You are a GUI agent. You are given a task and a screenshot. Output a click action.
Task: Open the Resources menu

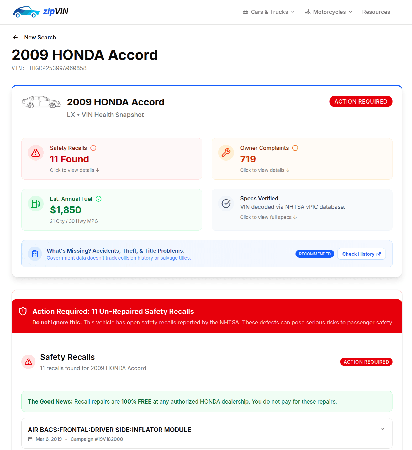click(376, 12)
